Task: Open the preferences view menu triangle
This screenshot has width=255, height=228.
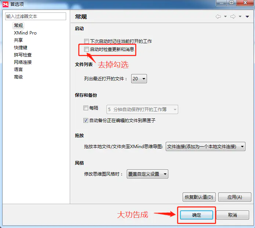Action: (247, 16)
